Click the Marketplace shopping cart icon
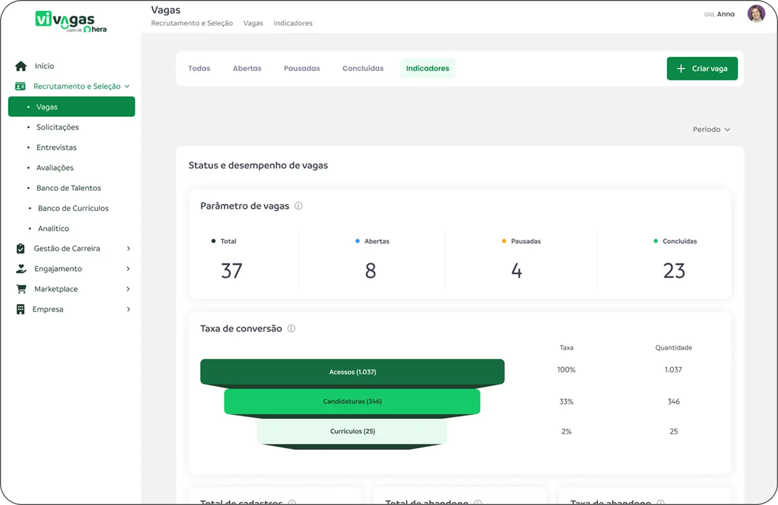Screen dimensions: 778x505 pos(21,289)
